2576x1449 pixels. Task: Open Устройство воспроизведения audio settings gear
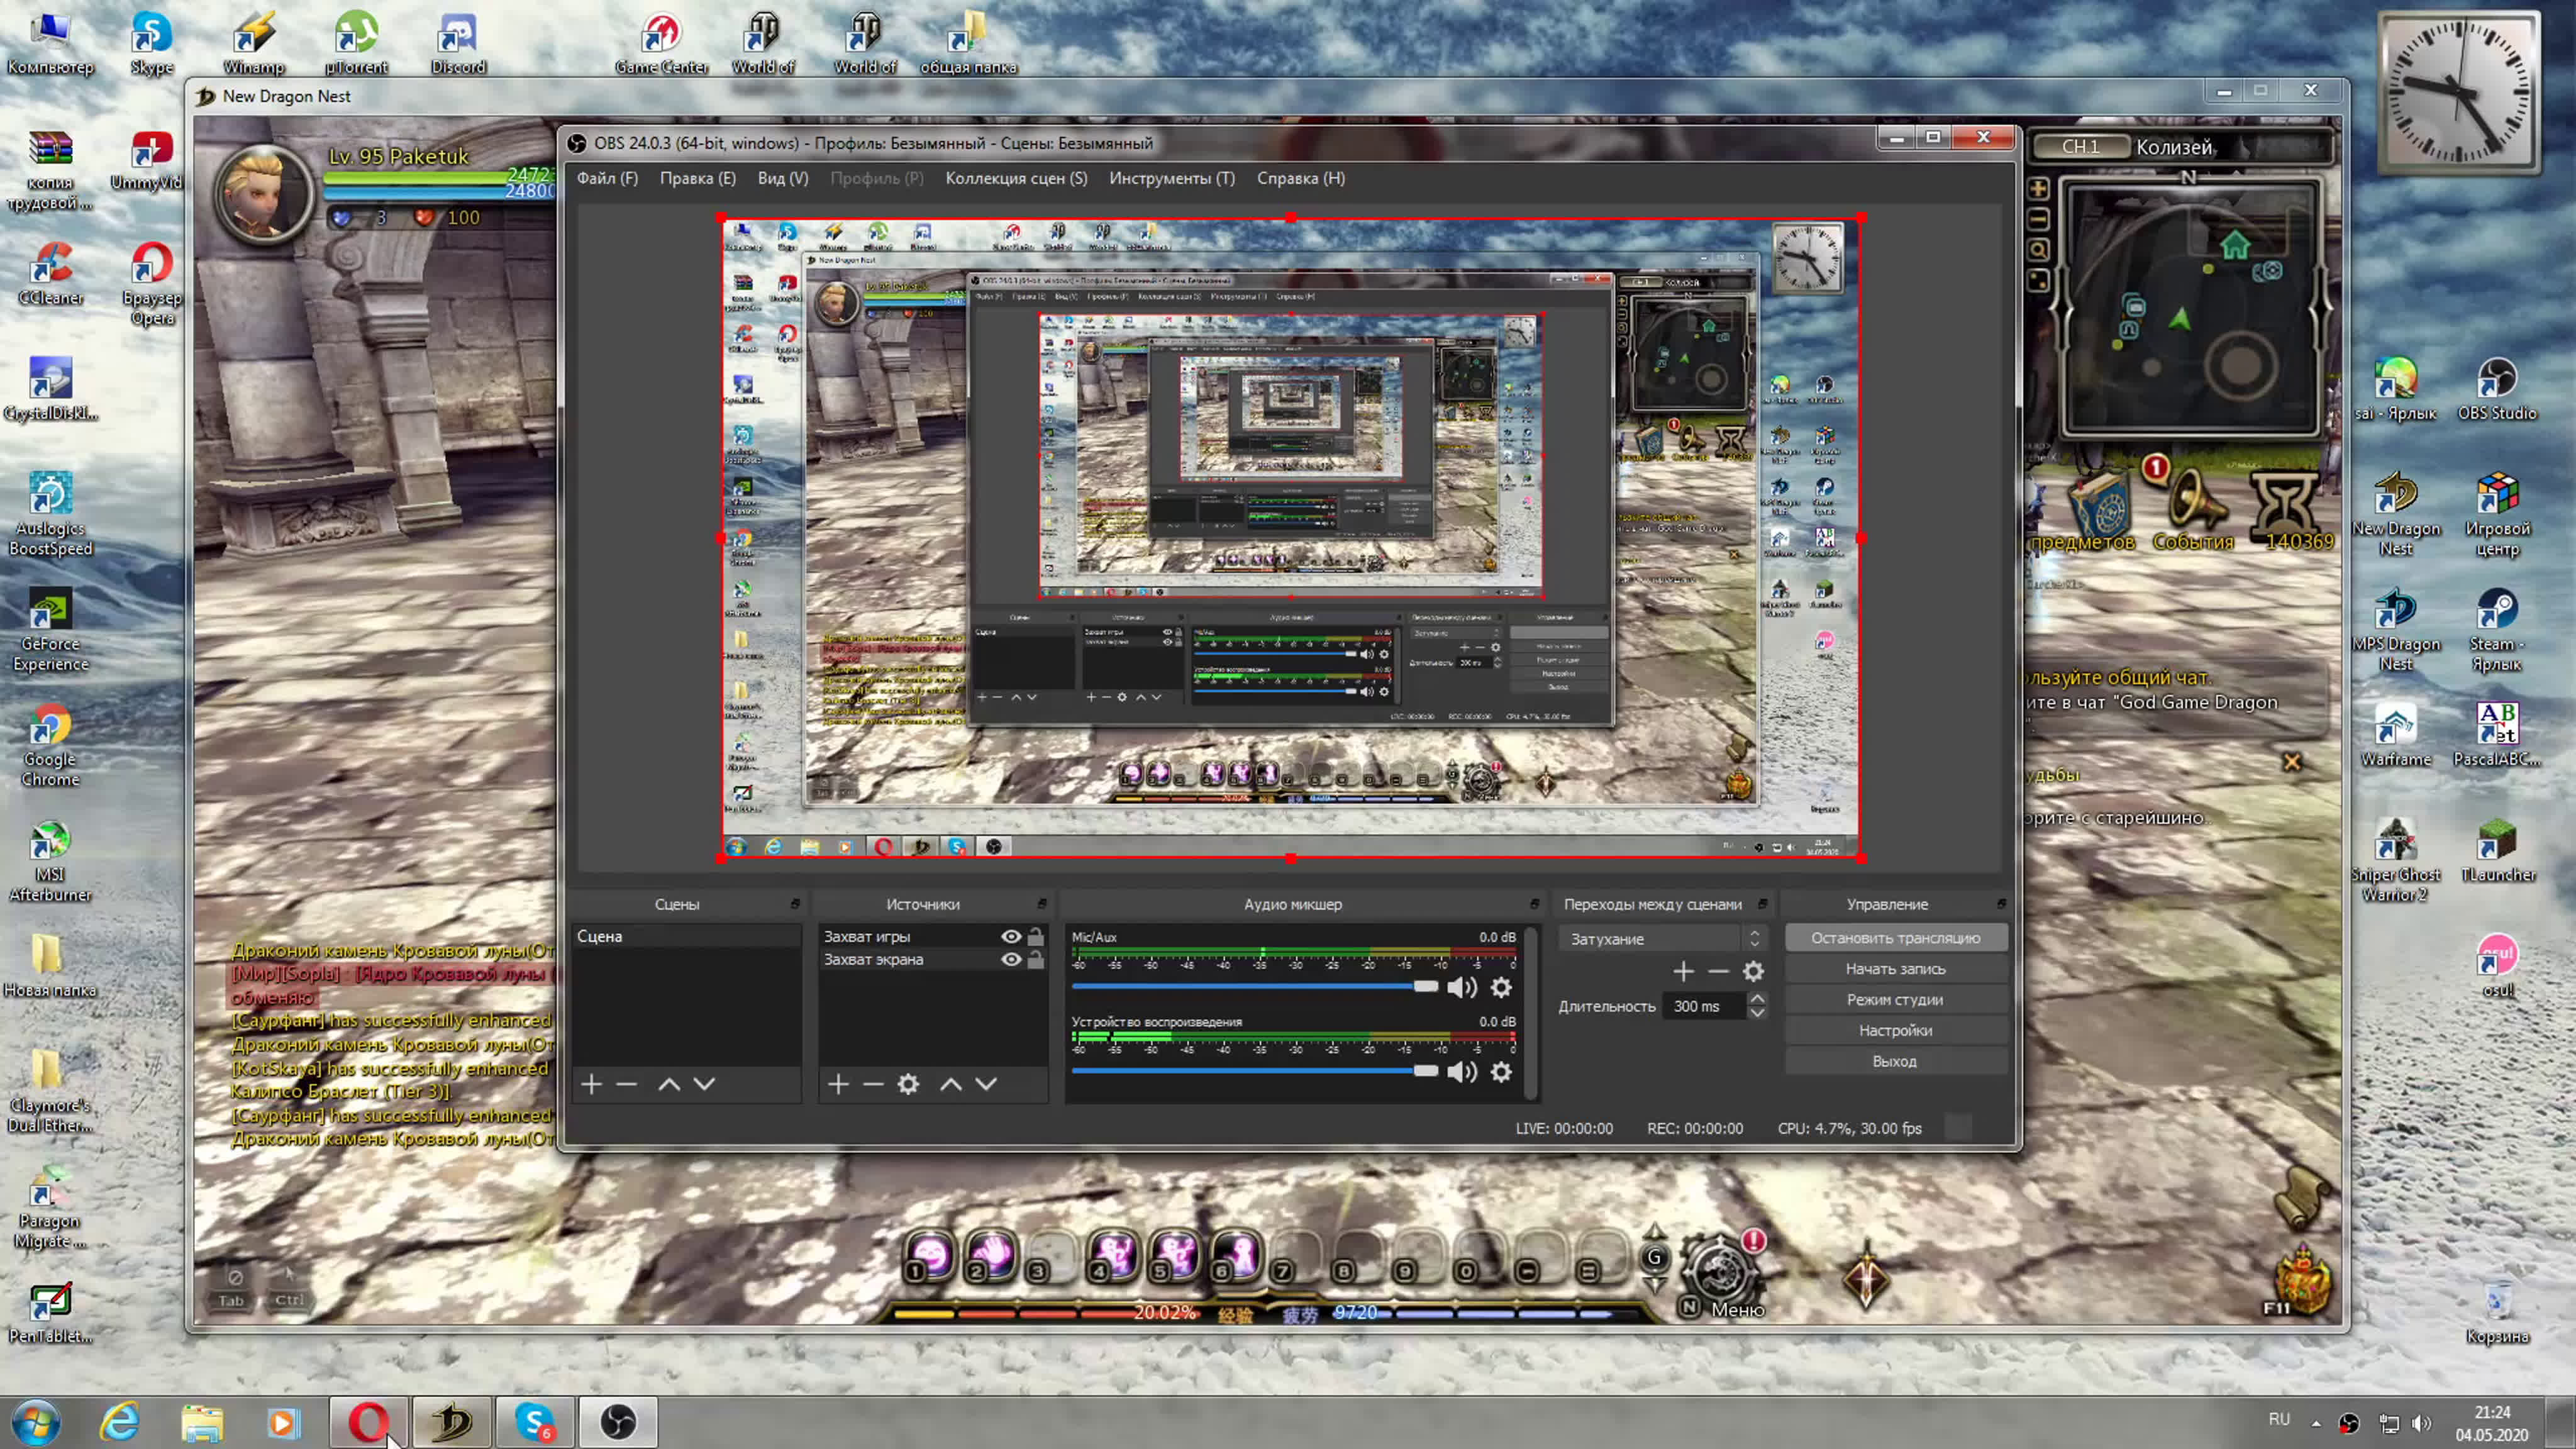pos(1501,1072)
